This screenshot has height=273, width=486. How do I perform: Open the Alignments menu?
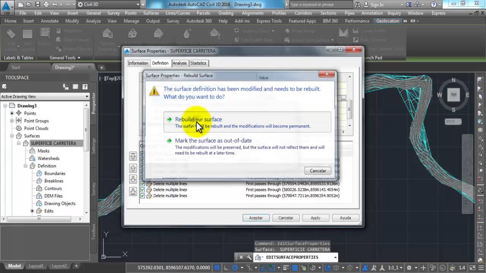click(252, 13)
